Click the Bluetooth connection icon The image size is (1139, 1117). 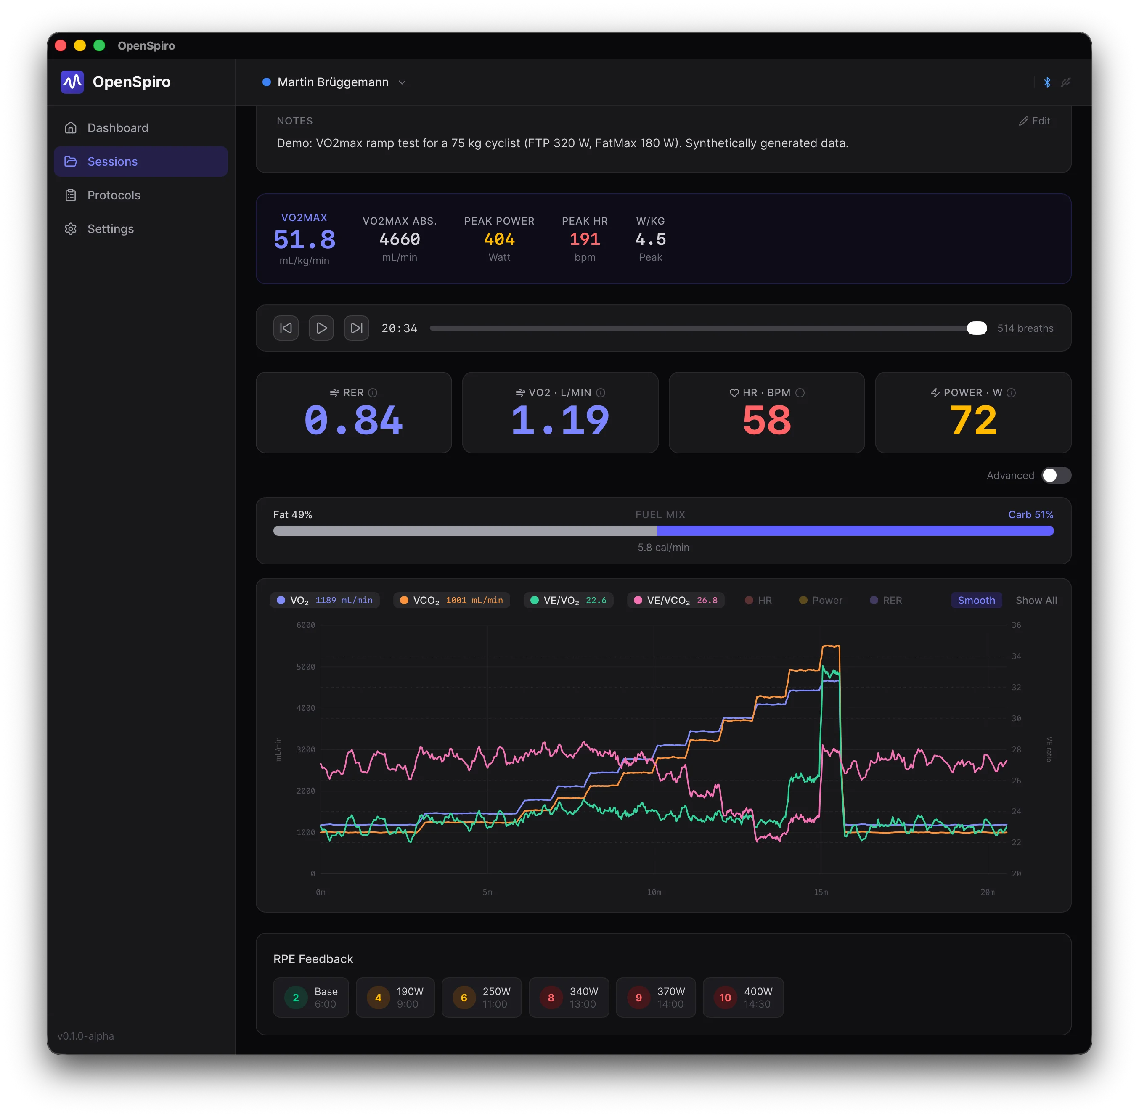pos(1046,82)
